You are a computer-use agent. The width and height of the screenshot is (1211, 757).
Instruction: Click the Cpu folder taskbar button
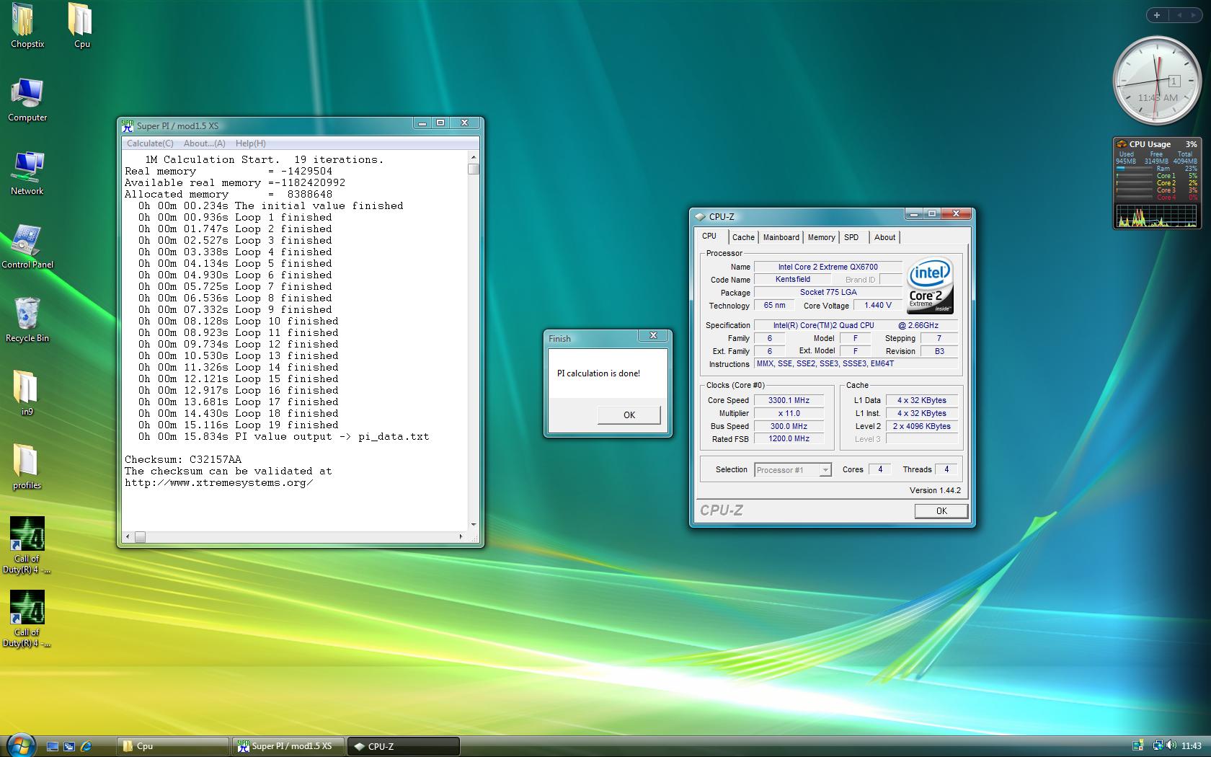173,746
